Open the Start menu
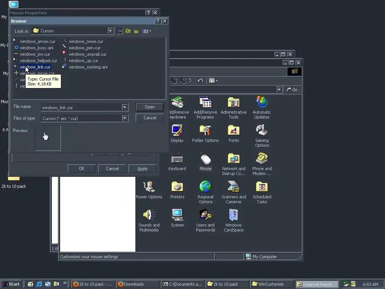Viewport: 385px width, 289px height. pyautogui.click(x=11, y=284)
